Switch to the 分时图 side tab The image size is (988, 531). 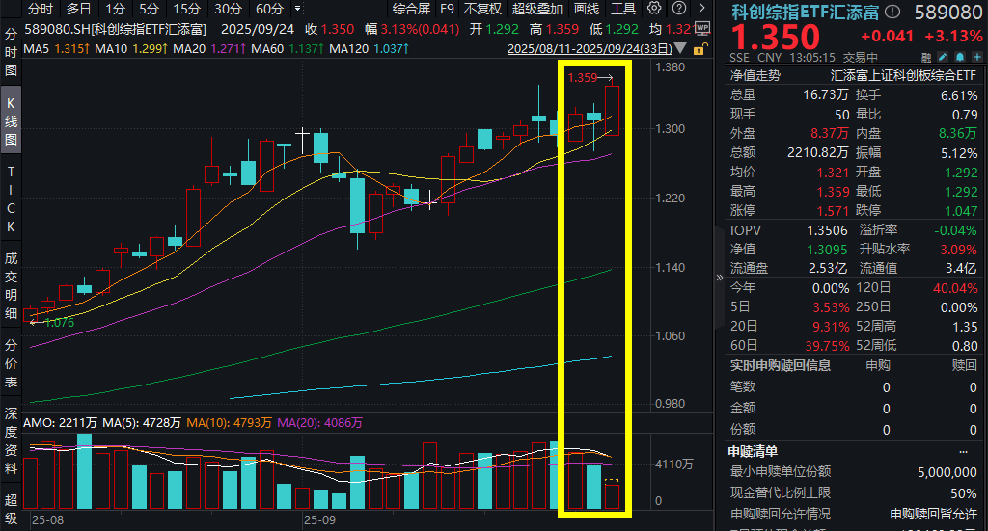point(11,52)
